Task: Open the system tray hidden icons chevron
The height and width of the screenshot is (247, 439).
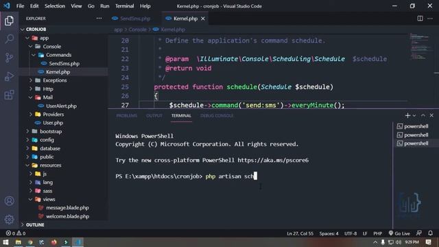Action: [x=375, y=242]
